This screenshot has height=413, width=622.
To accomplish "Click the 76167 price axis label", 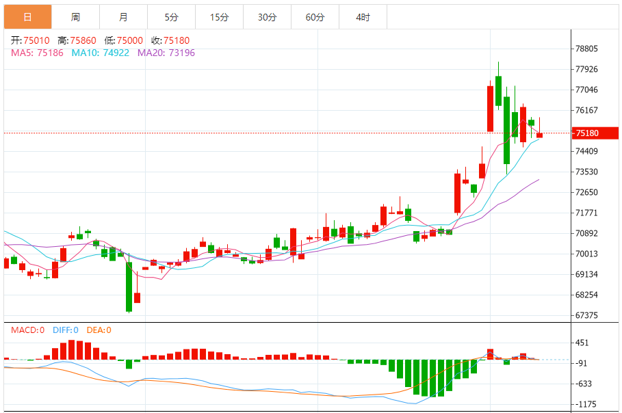I will 586,110.
